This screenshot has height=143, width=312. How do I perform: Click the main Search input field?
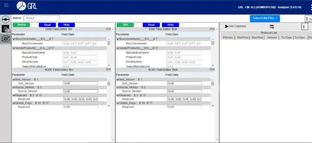click(x=42, y=18)
